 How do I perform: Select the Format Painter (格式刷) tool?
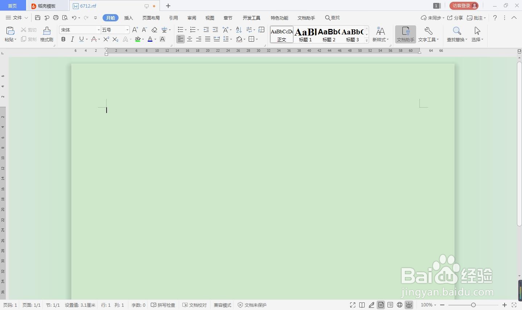pyautogui.click(x=47, y=34)
